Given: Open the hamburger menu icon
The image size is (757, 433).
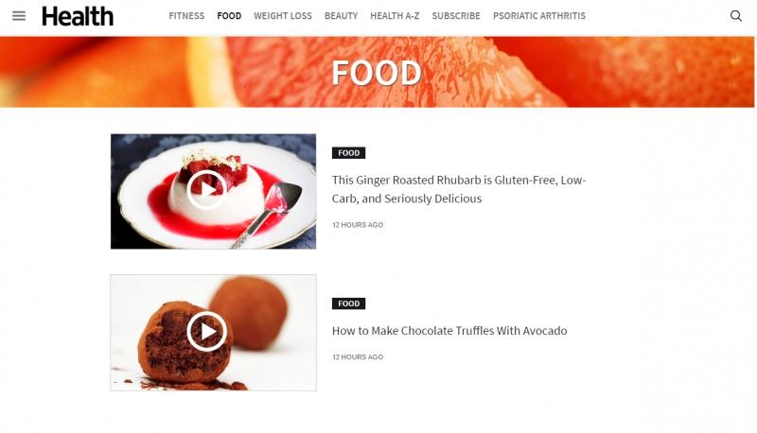Looking at the screenshot, I should tap(19, 16).
